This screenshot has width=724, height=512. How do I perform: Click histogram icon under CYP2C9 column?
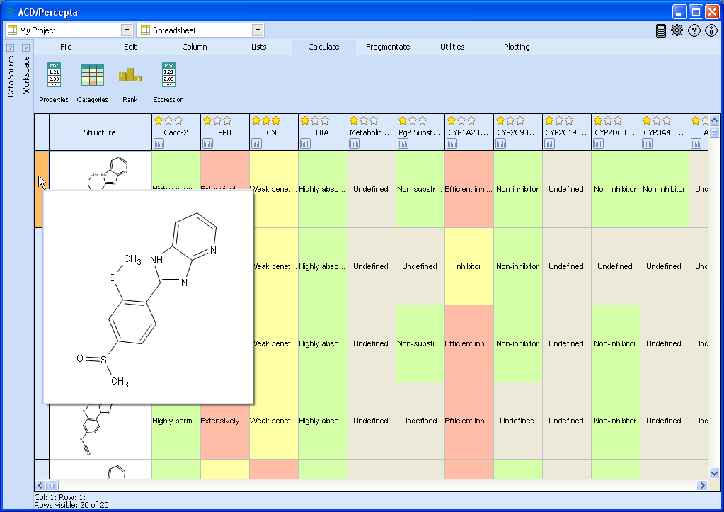click(500, 144)
